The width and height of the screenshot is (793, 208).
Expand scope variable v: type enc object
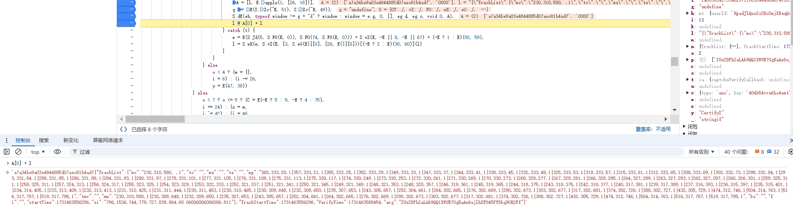pyautogui.click(x=687, y=93)
